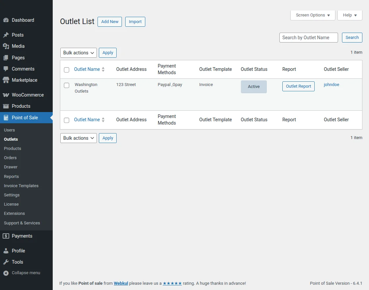Click the Posts pushpin icon

(6, 35)
